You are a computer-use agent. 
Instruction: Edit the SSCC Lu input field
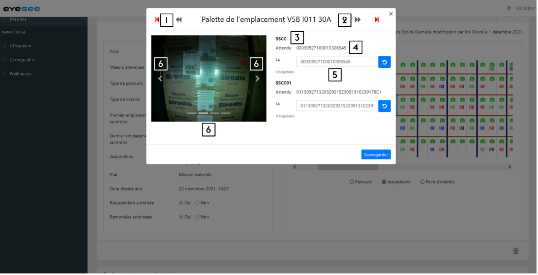337,62
